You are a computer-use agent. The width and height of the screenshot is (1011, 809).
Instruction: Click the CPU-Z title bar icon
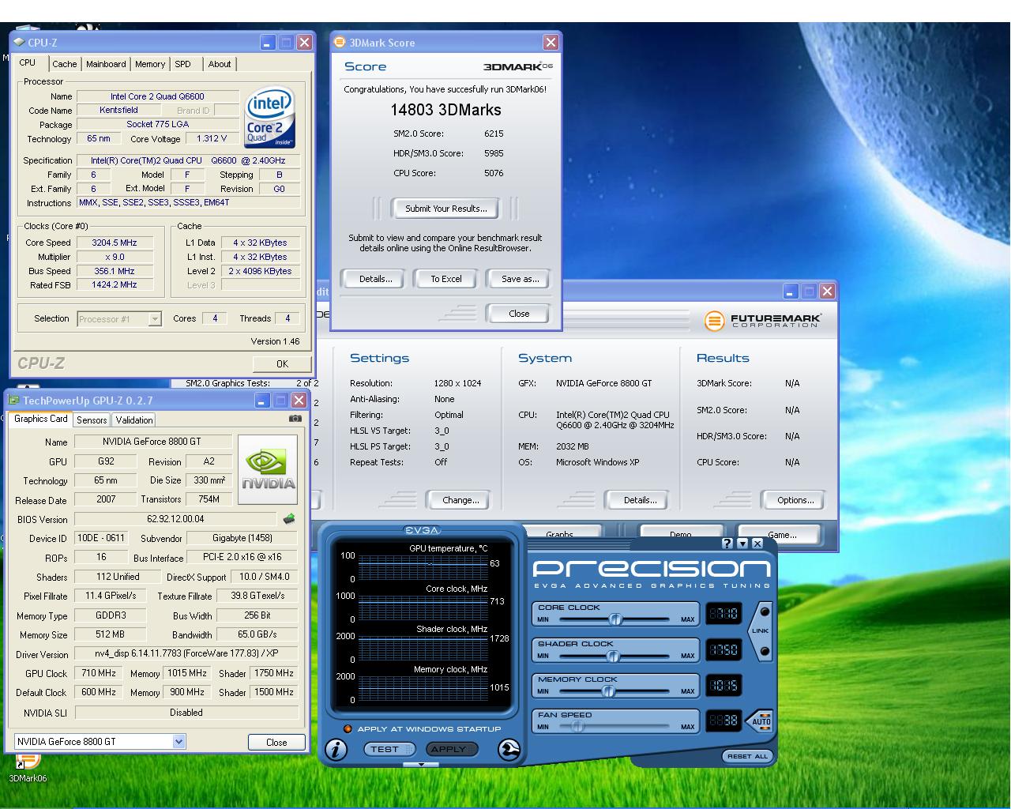click(19, 43)
